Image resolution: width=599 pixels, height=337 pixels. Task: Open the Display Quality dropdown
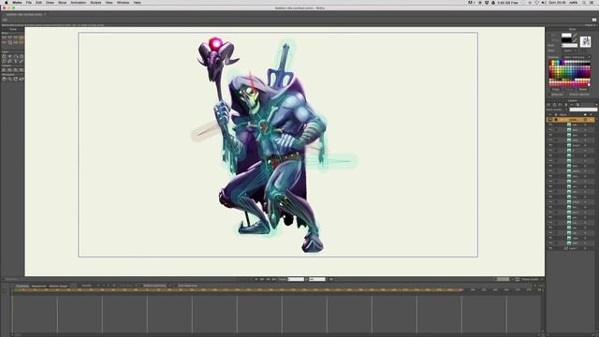click(x=532, y=279)
